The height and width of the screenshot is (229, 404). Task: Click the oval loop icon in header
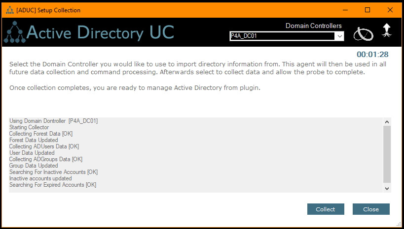[363, 33]
